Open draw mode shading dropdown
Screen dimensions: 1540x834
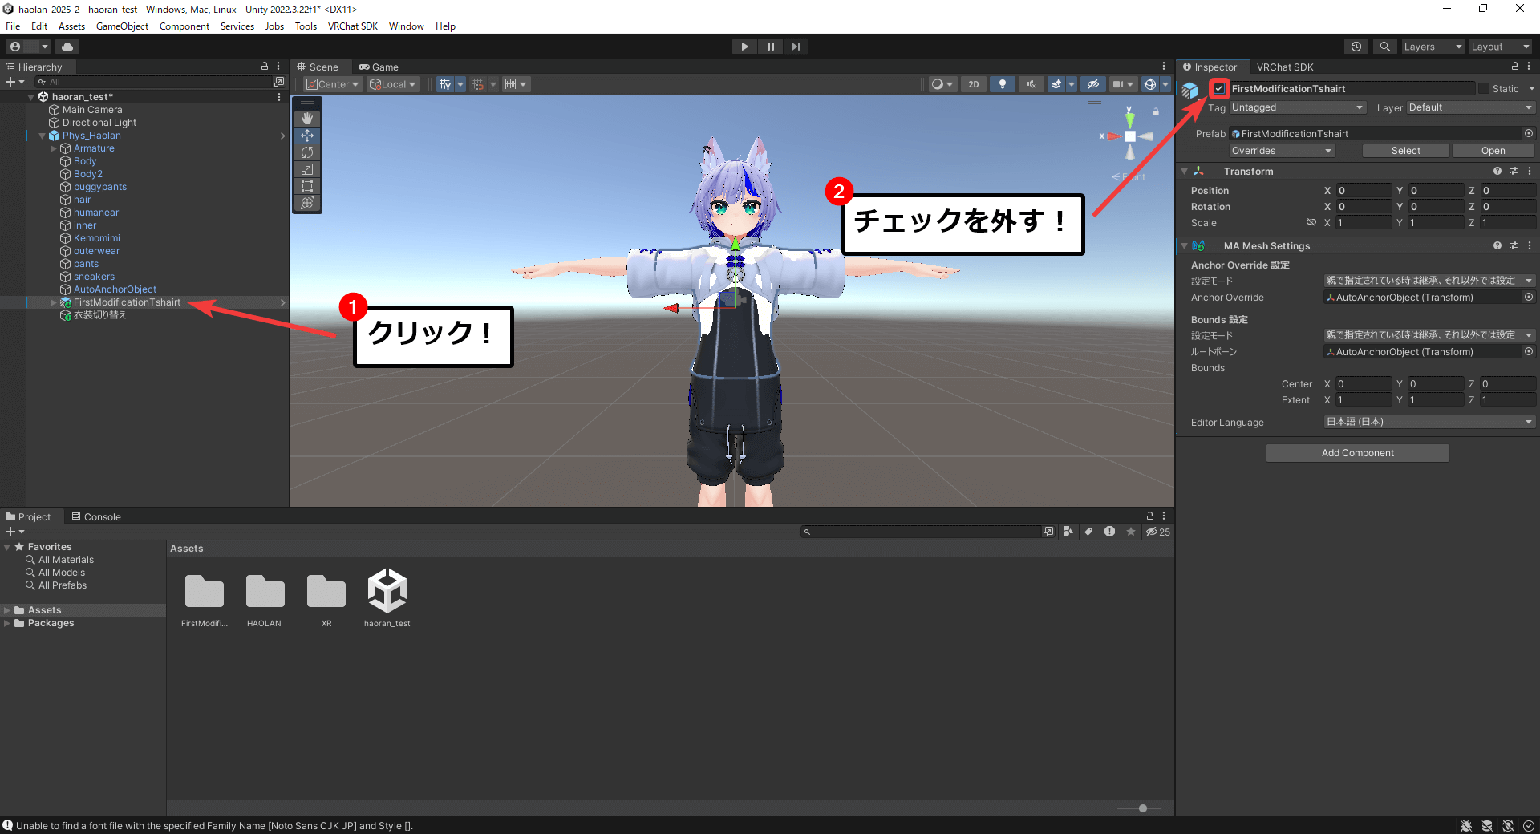point(942,84)
